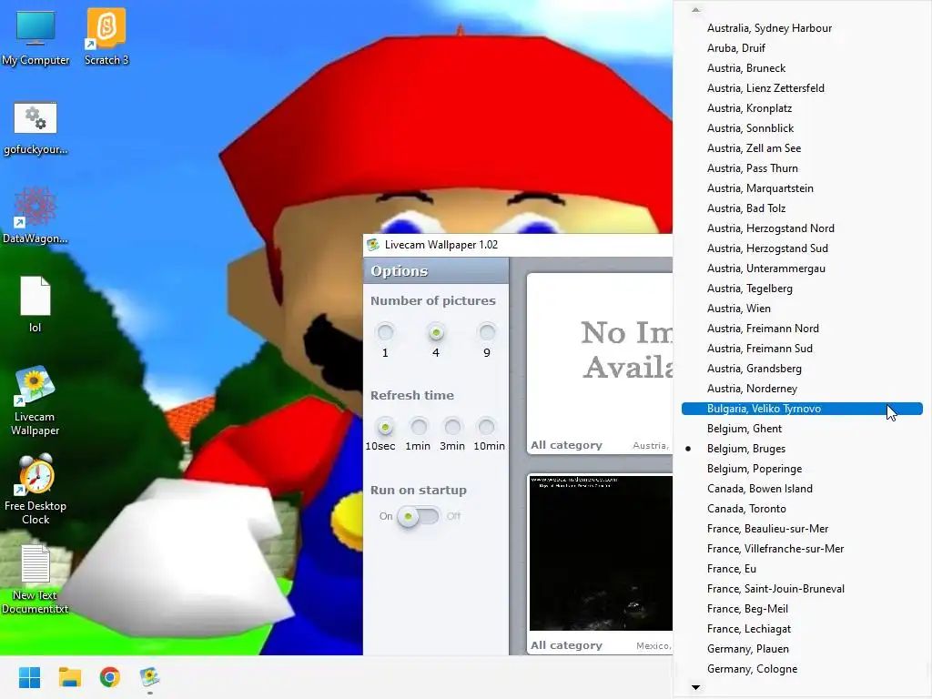932x699 pixels.
Task: Select 1 picture radio option
Action: click(x=385, y=331)
